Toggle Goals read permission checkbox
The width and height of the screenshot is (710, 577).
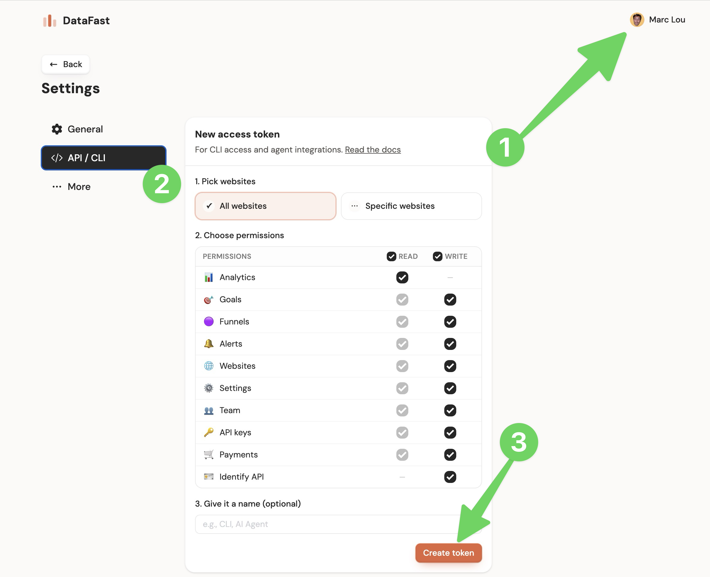[x=402, y=300]
